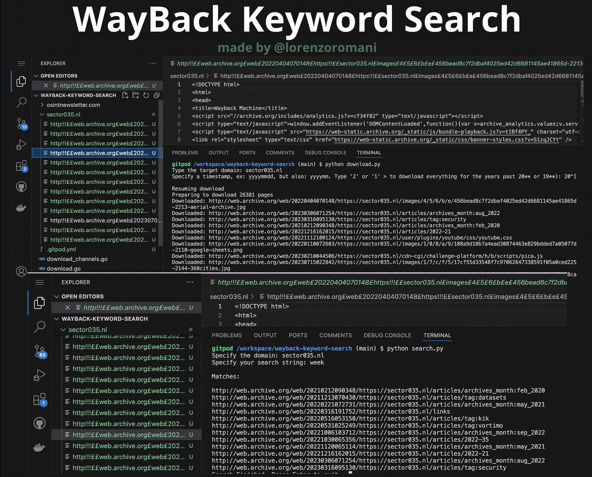Close the open editor in upper window
This screenshot has height=477, width=592.
[x=46, y=85]
